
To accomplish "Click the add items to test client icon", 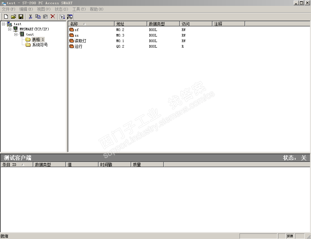I will 62,17.
